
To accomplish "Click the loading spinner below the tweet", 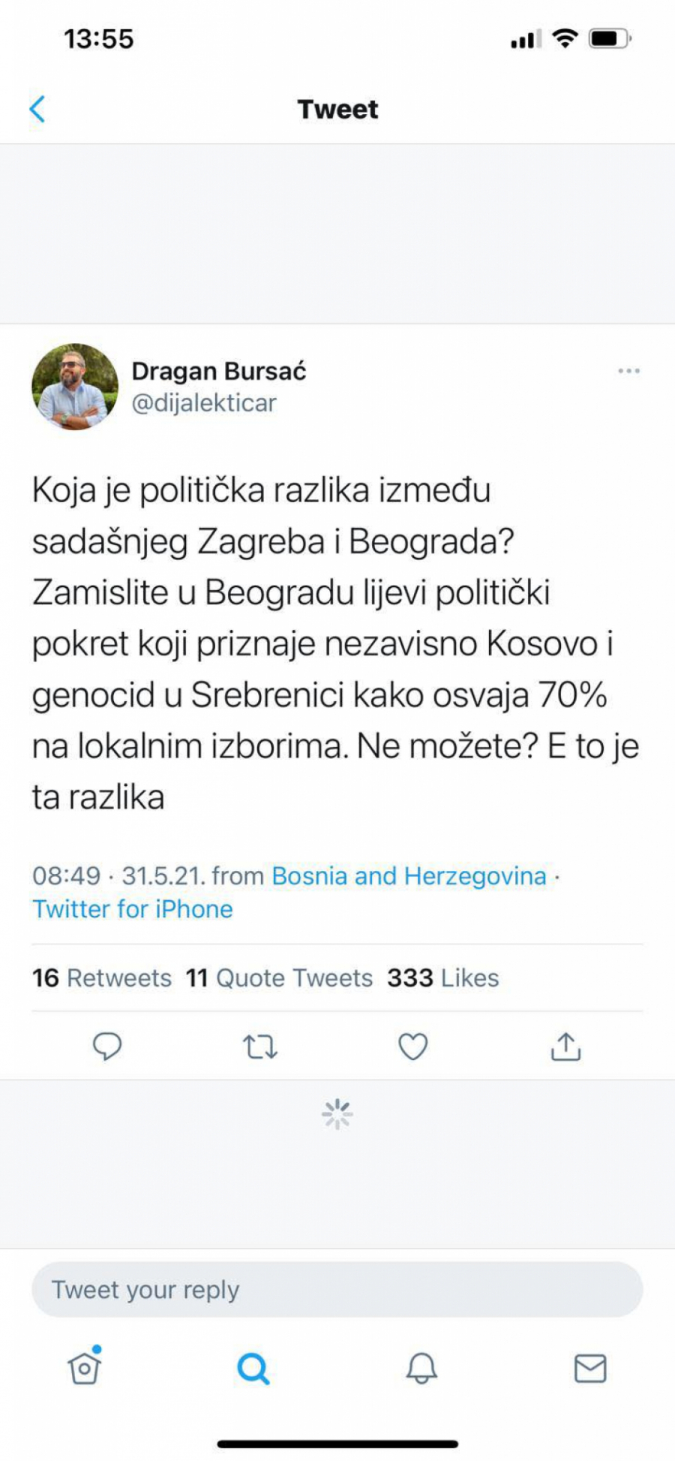I will [x=337, y=1115].
